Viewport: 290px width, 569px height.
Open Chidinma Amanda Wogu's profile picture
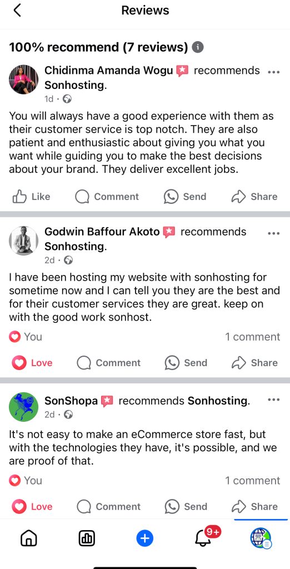23,79
